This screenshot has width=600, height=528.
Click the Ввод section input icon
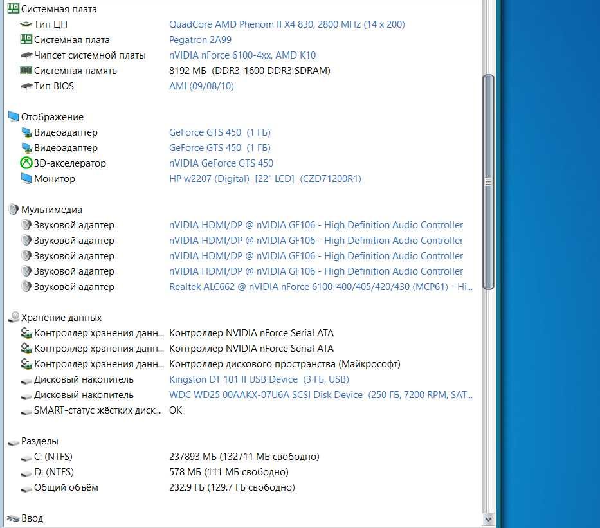[14, 519]
